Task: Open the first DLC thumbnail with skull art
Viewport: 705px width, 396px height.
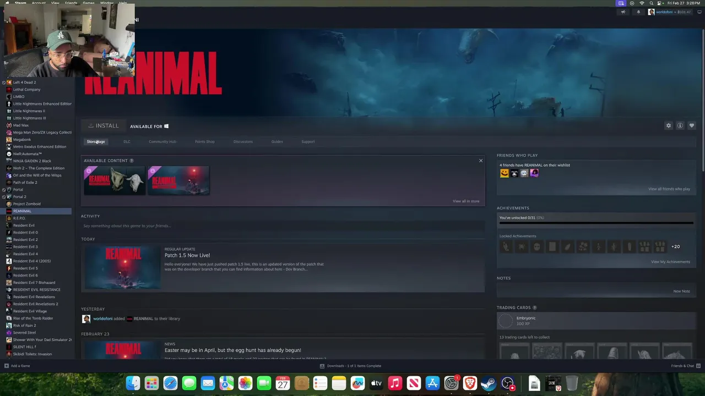Action: (115, 180)
